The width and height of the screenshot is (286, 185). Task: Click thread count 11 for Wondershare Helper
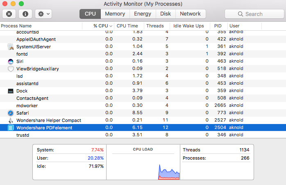point(166,120)
